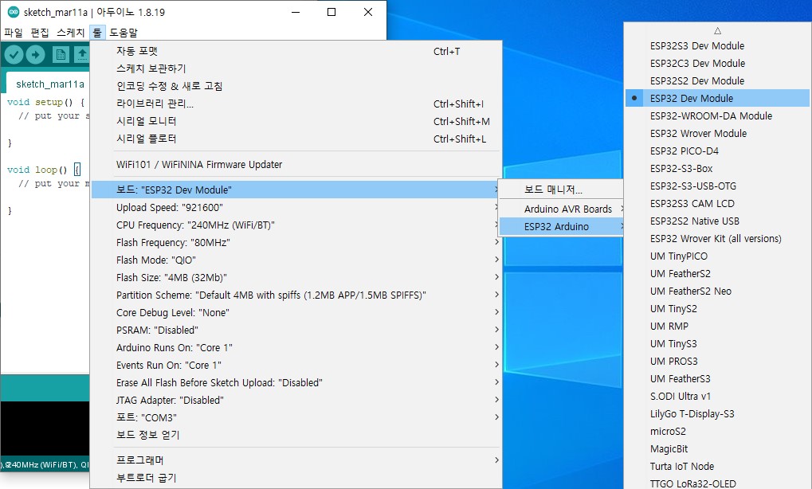Expand CPU Frequency: "240MHz (WiFi/BT)" submenu
Screen dimensions: 812x489
point(296,225)
